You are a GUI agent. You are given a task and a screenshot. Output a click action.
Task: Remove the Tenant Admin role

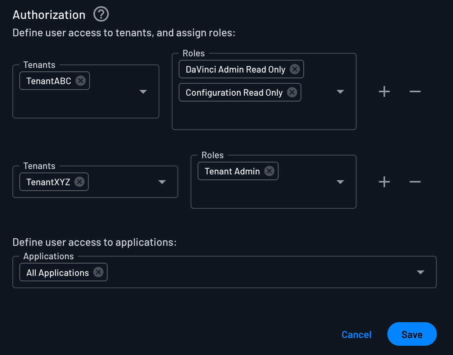coord(270,171)
